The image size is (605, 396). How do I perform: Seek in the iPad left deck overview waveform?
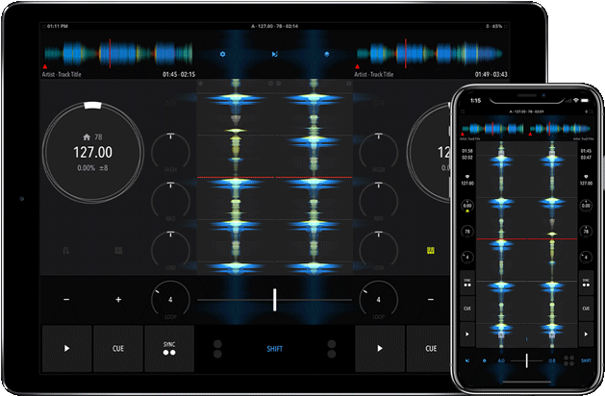[x=118, y=54]
